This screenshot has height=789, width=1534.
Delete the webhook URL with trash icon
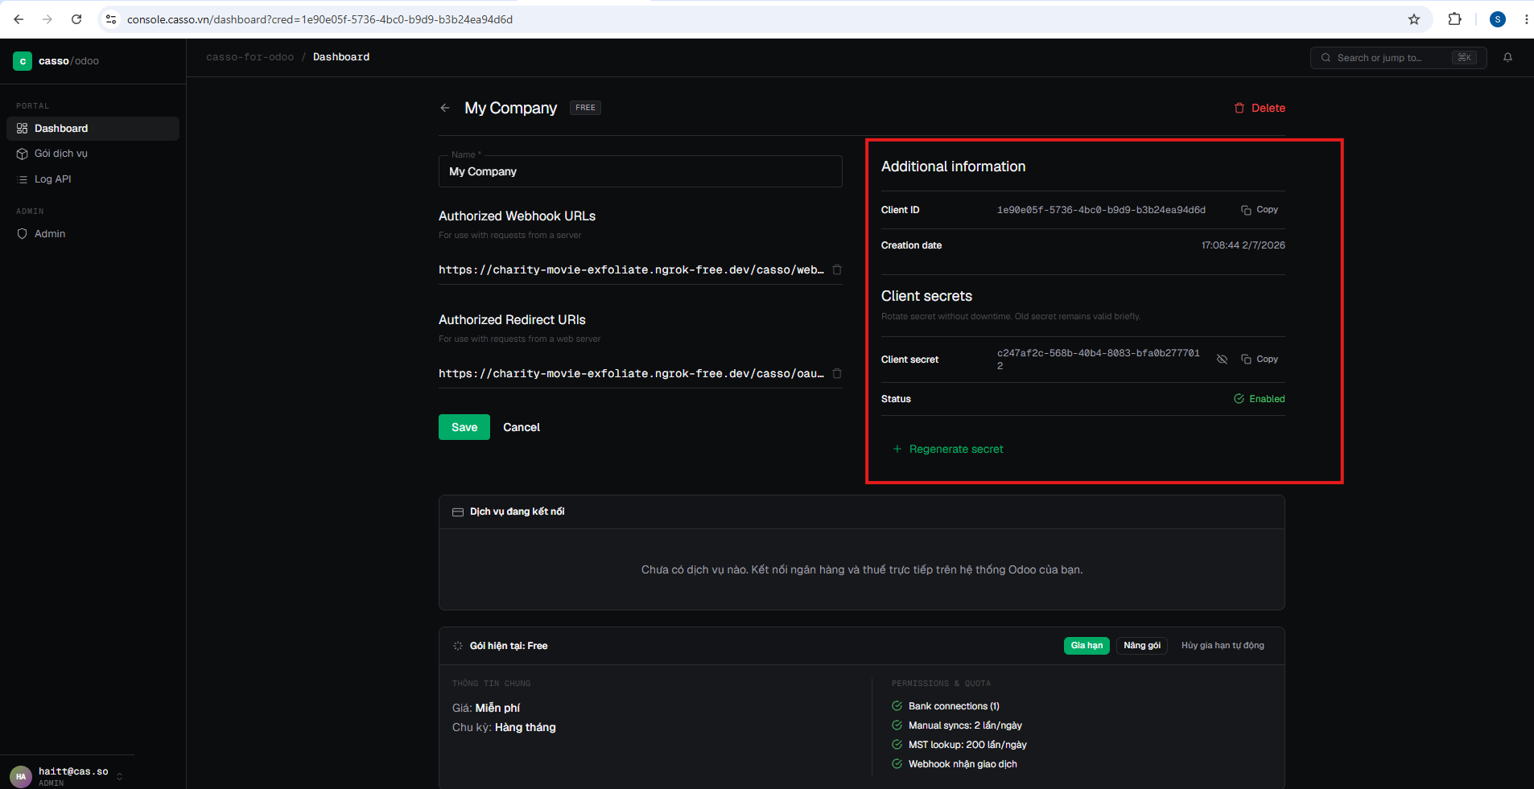click(x=837, y=269)
